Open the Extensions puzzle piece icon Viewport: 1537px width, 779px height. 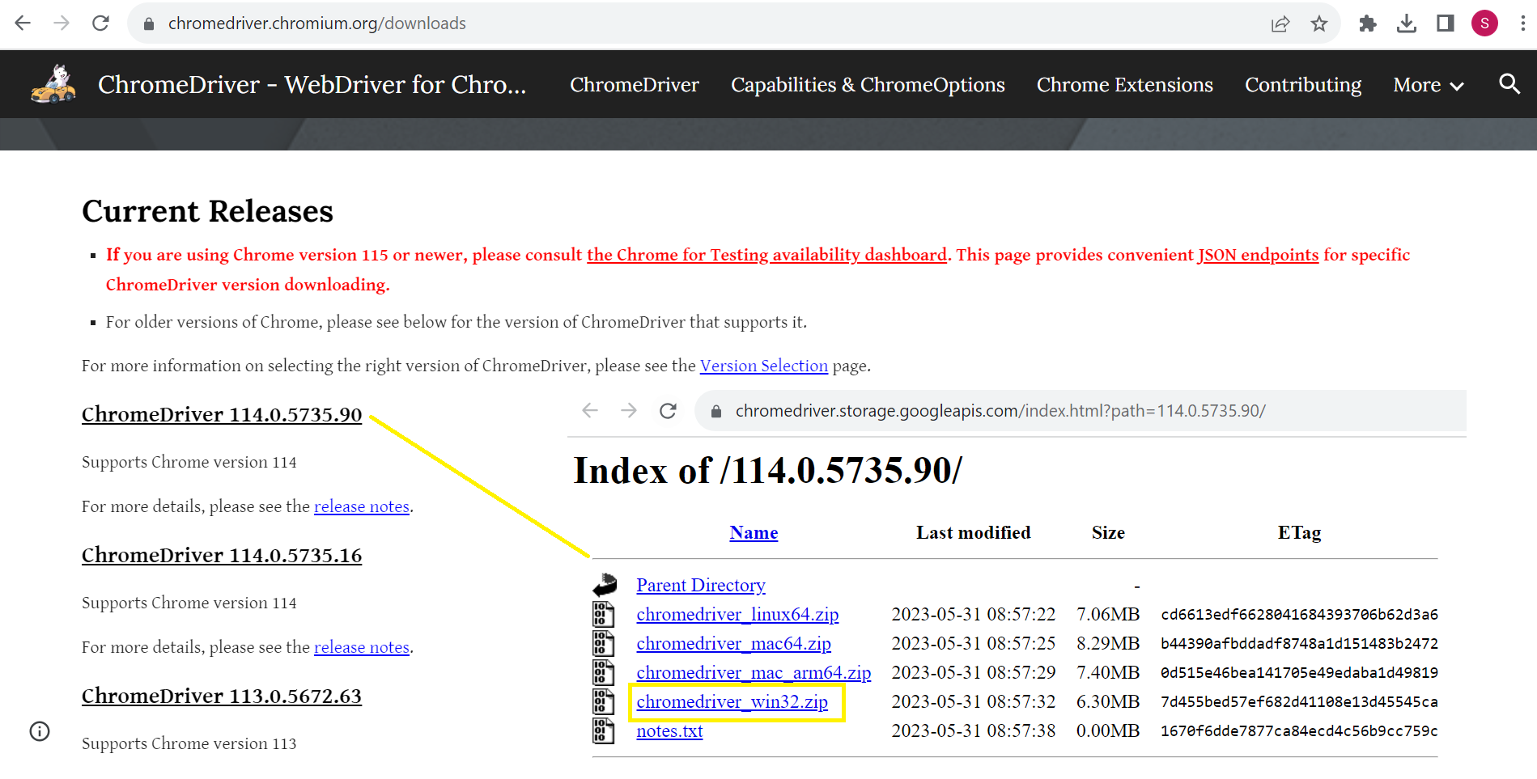(1368, 23)
